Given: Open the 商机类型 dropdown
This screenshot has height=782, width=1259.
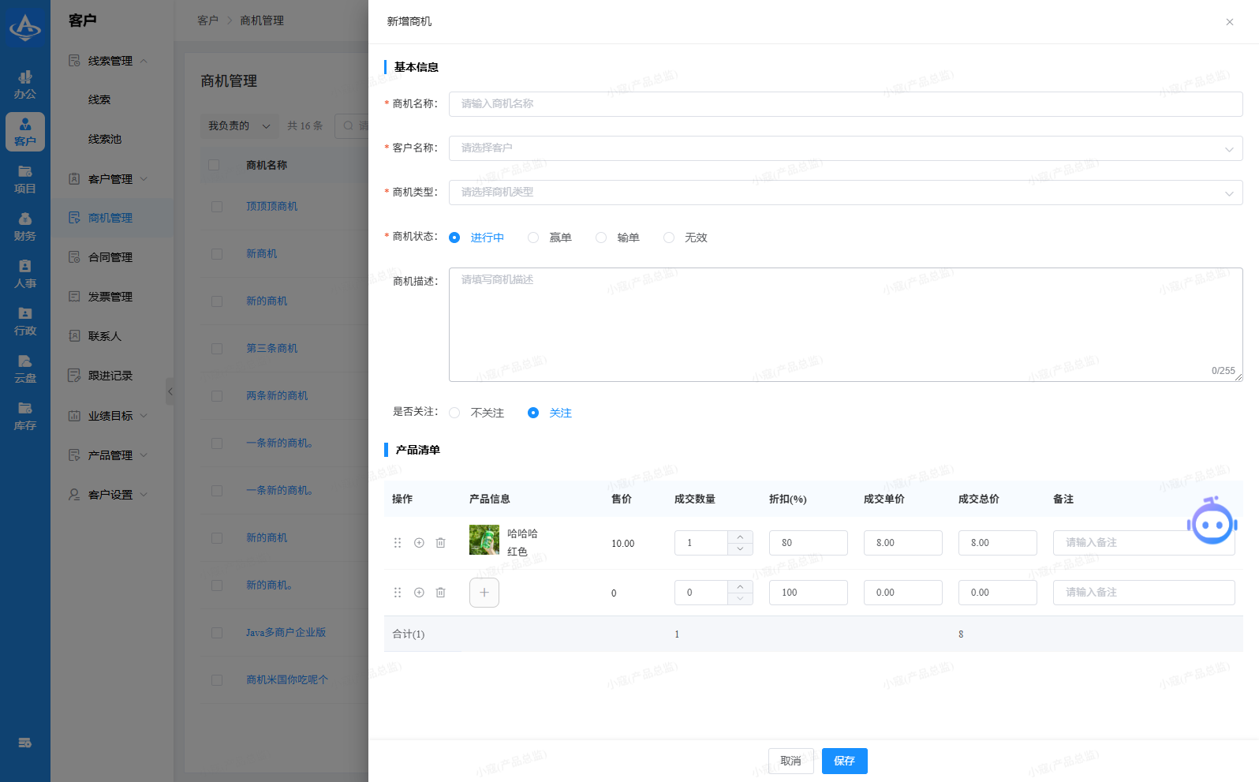Looking at the screenshot, I should coord(845,193).
